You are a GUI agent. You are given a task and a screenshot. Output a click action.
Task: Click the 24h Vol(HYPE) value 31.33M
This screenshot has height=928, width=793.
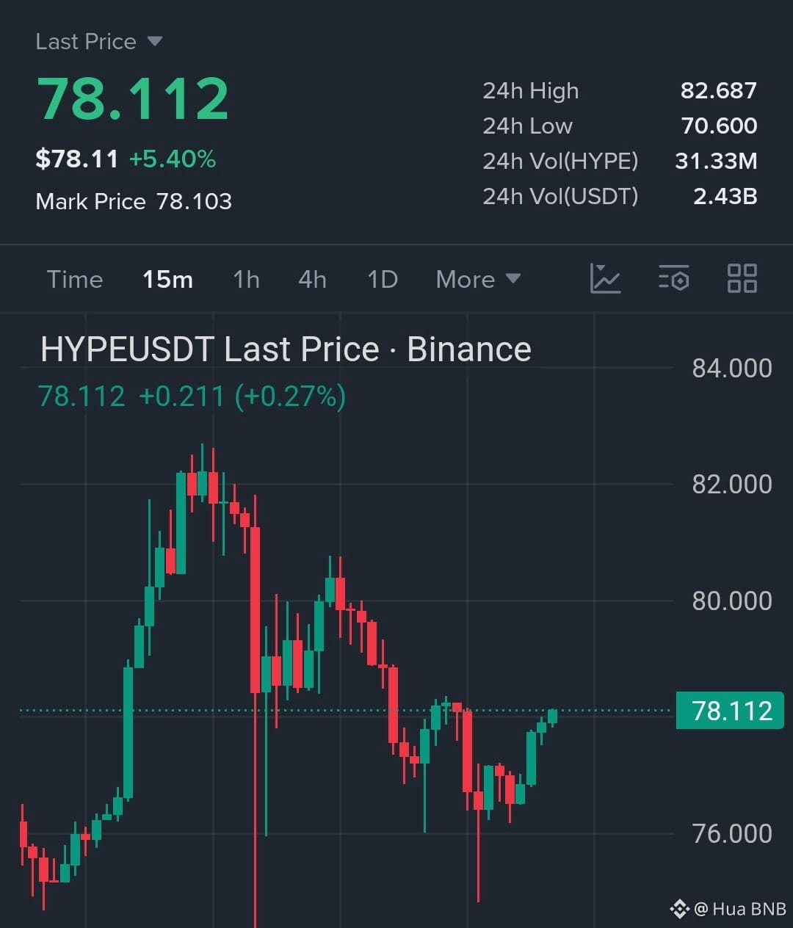click(x=716, y=161)
